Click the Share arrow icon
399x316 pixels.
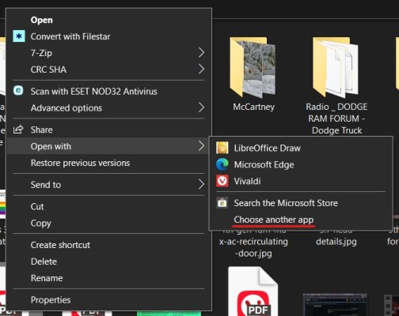pos(18,130)
